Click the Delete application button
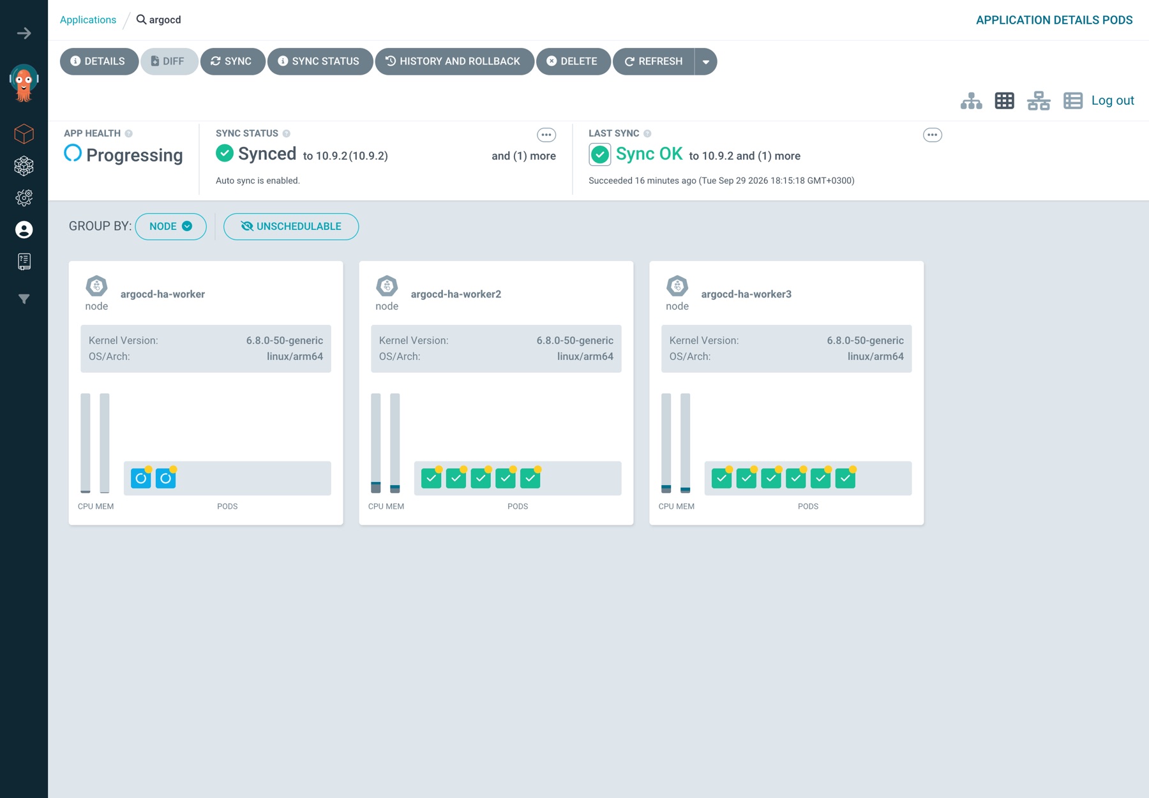Image resolution: width=1149 pixels, height=798 pixels. [x=573, y=62]
